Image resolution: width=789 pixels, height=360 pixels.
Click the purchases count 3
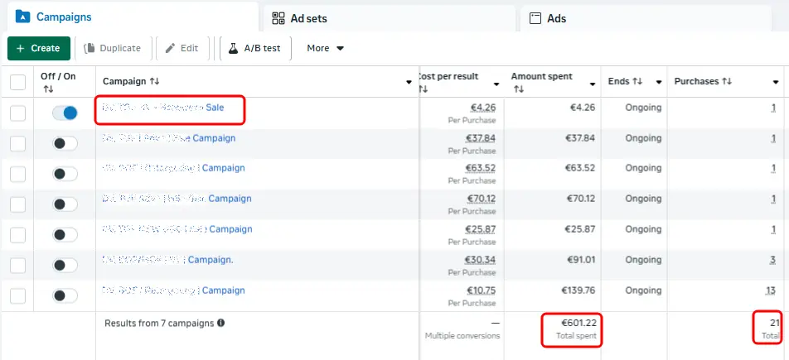click(773, 260)
